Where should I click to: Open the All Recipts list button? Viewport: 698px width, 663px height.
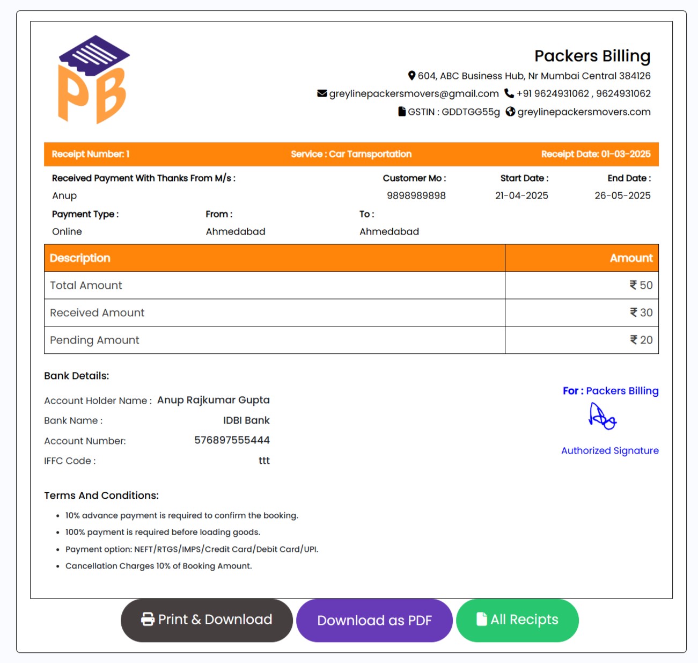(x=517, y=620)
